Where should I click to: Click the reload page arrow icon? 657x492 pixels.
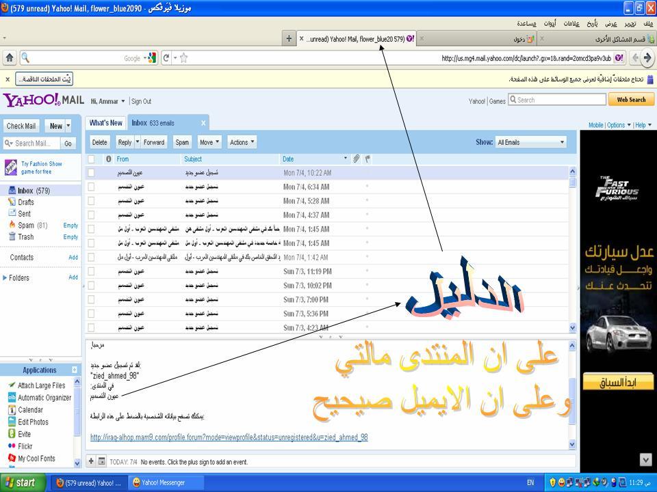tap(166, 57)
